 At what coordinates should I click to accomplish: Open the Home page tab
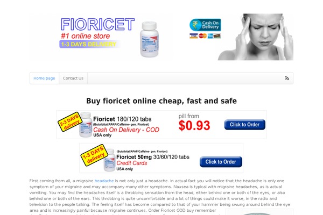pos(44,78)
